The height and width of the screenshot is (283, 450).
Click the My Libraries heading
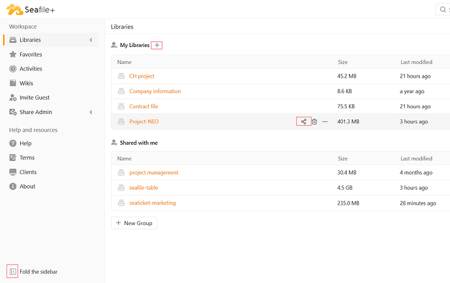click(134, 45)
